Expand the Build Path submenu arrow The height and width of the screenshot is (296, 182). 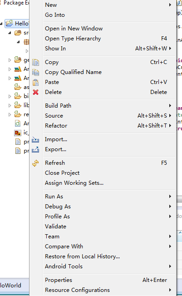(170, 105)
